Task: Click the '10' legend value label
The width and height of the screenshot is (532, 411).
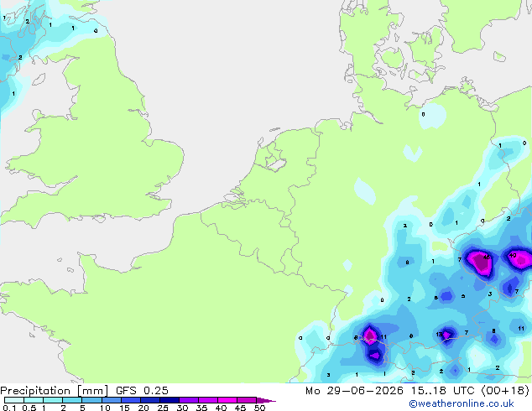Action: [x=105, y=408]
